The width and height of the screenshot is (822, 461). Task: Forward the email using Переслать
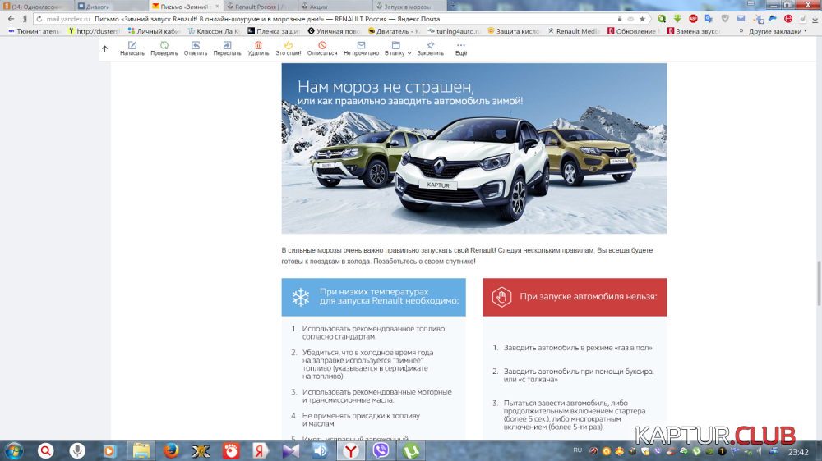click(227, 48)
